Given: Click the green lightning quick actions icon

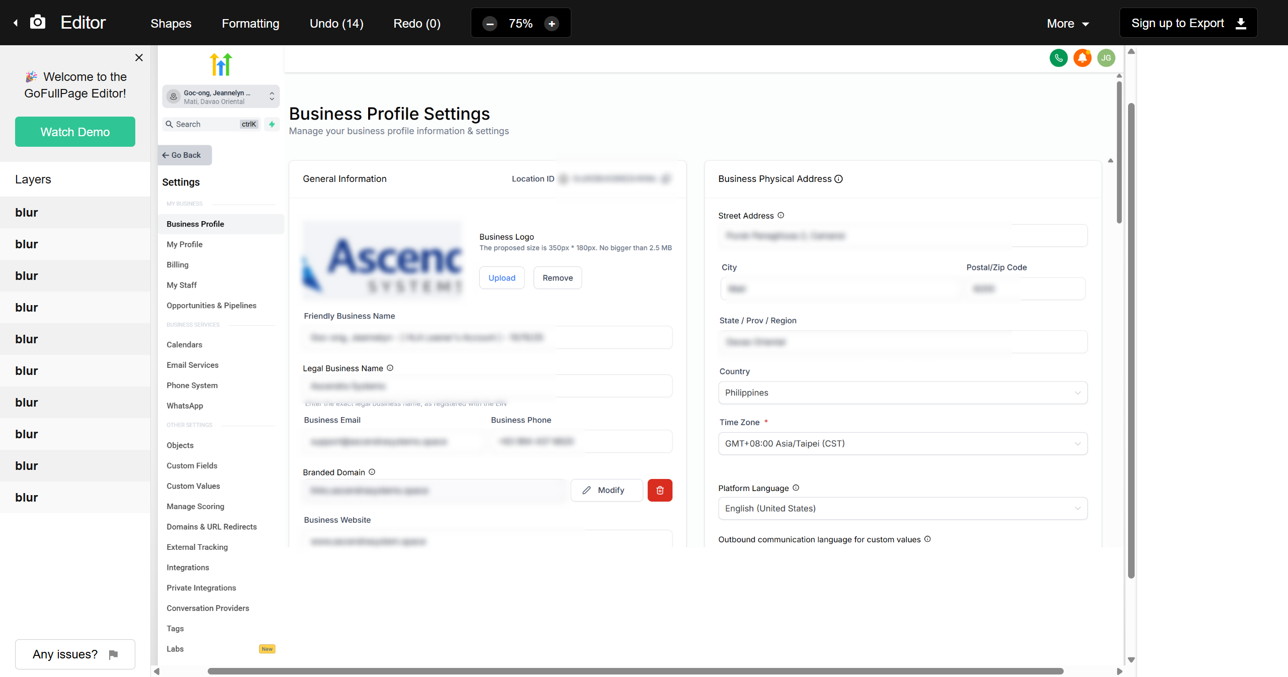Looking at the screenshot, I should coord(272,124).
